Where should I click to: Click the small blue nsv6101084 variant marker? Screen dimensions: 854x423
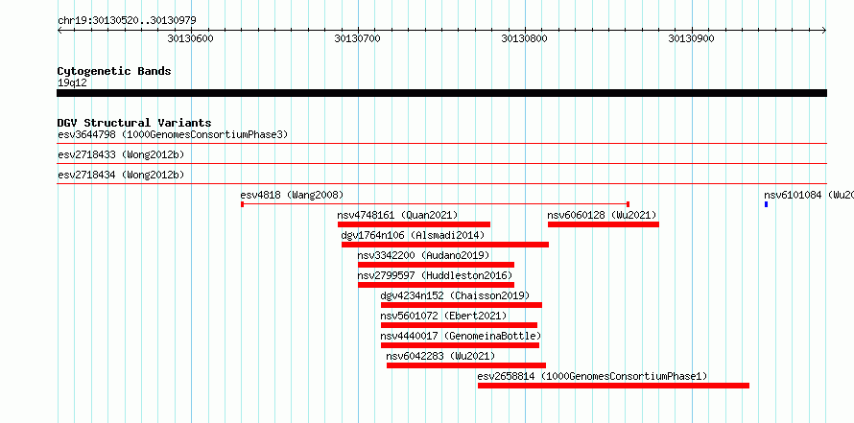(767, 204)
